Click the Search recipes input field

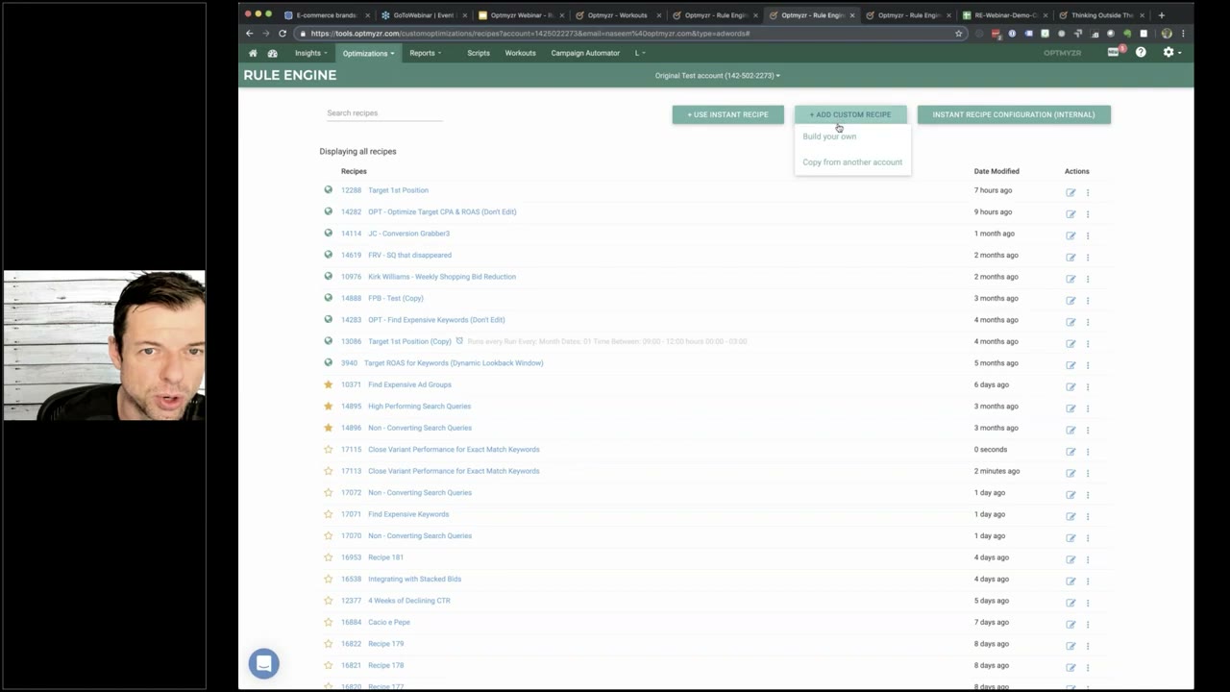(383, 113)
